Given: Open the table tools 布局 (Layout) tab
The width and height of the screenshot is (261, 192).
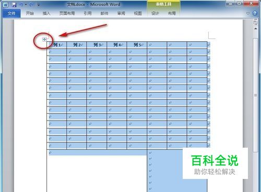Looking at the screenshot, I should (x=172, y=13).
